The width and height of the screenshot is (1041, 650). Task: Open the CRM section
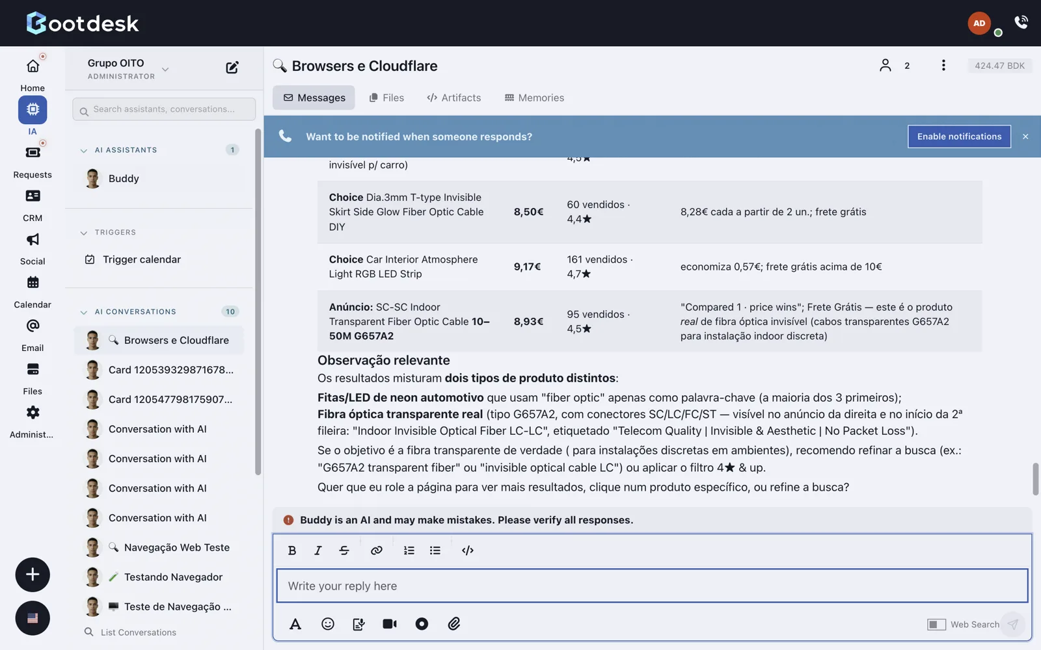[x=33, y=204]
